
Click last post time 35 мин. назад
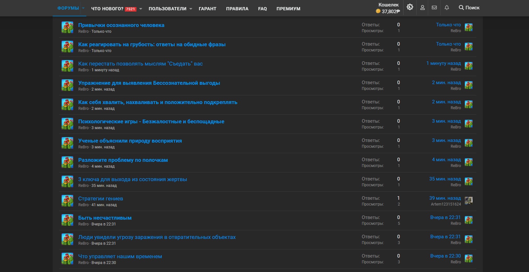click(x=445, y=179)
